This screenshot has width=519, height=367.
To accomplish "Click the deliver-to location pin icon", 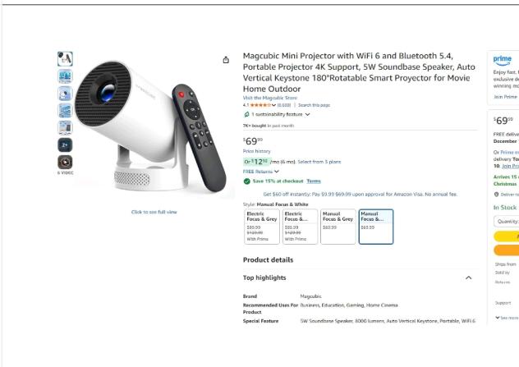I will coord(496,195).
